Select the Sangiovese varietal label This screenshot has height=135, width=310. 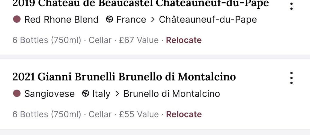click(49, 94)
